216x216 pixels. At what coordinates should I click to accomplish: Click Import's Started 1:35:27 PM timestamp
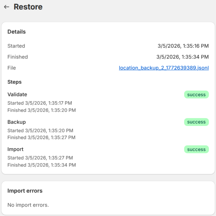tap(39, 158)
